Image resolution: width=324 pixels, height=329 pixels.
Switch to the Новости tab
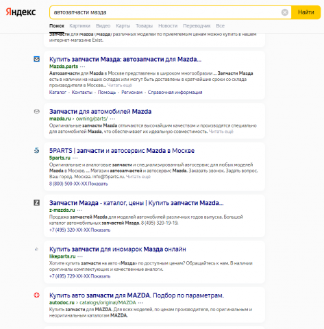click(x=168, y=26)
